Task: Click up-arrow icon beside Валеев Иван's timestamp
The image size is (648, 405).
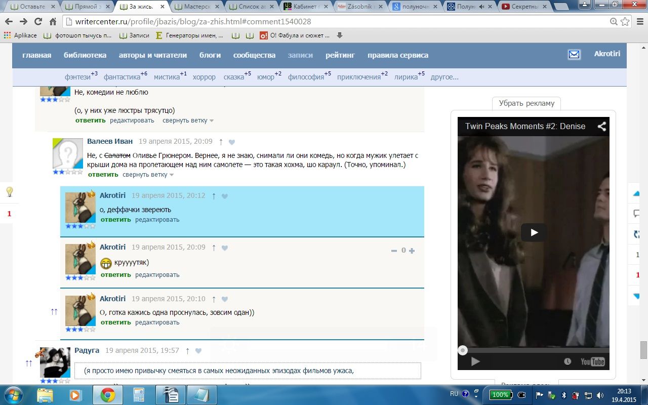Action: [221, 142]
